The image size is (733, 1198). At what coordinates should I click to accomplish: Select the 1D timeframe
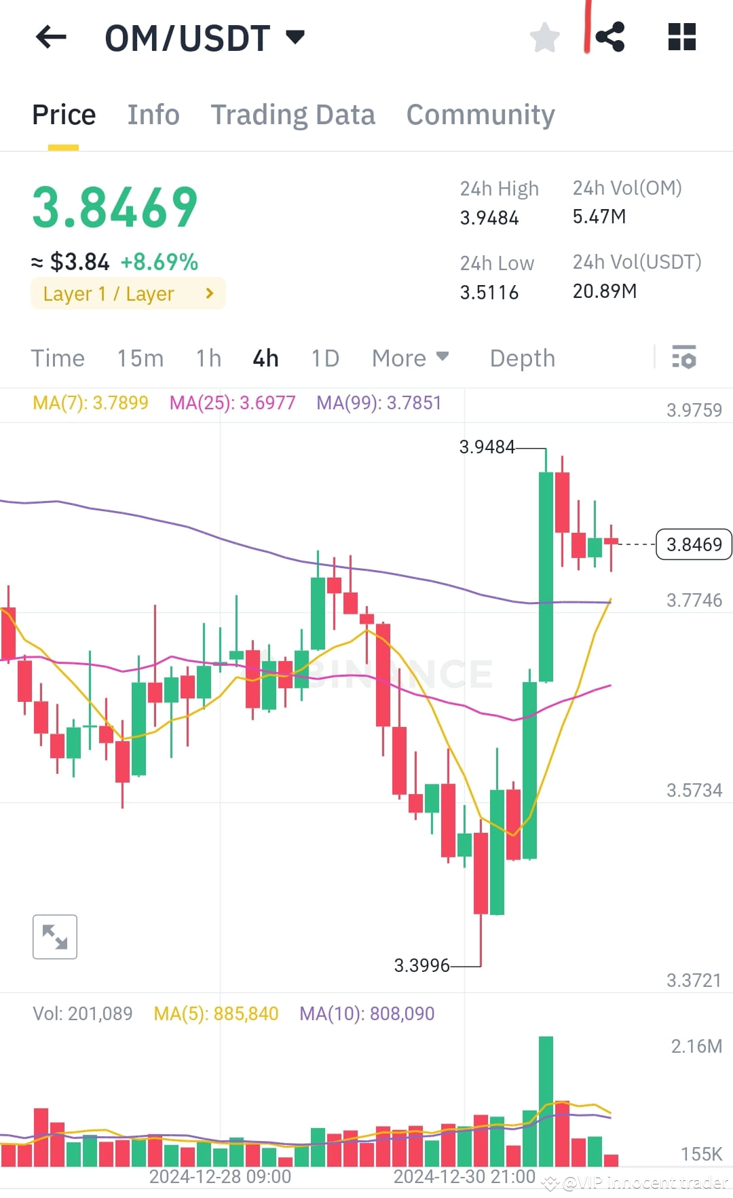click(324, 358)
